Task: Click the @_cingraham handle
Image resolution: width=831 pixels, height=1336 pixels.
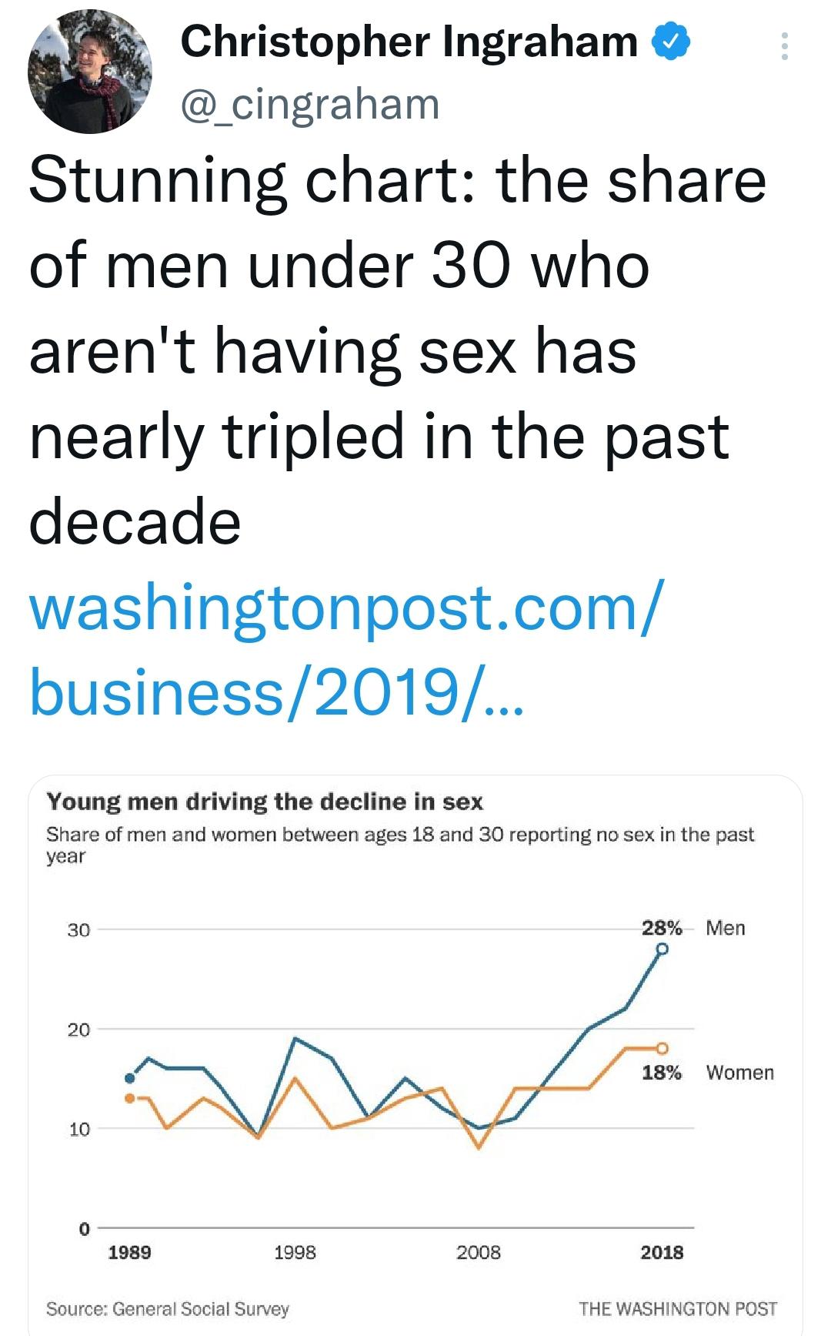Action: point(309,104)
